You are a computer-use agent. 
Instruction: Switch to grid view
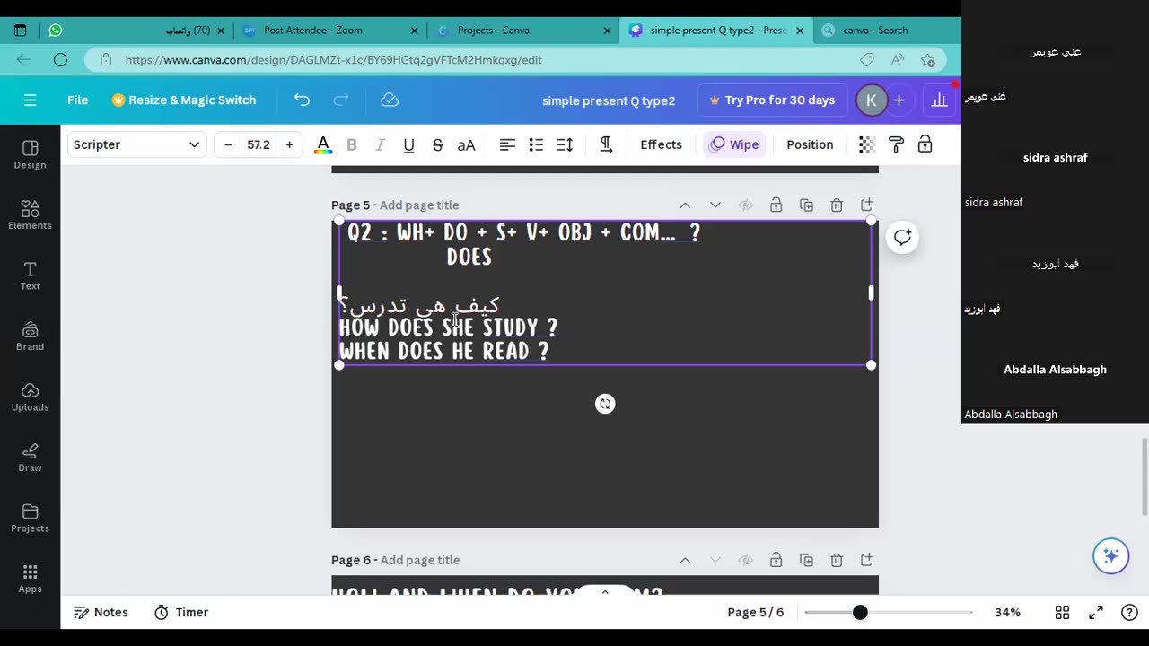[x=1062, y=612]
